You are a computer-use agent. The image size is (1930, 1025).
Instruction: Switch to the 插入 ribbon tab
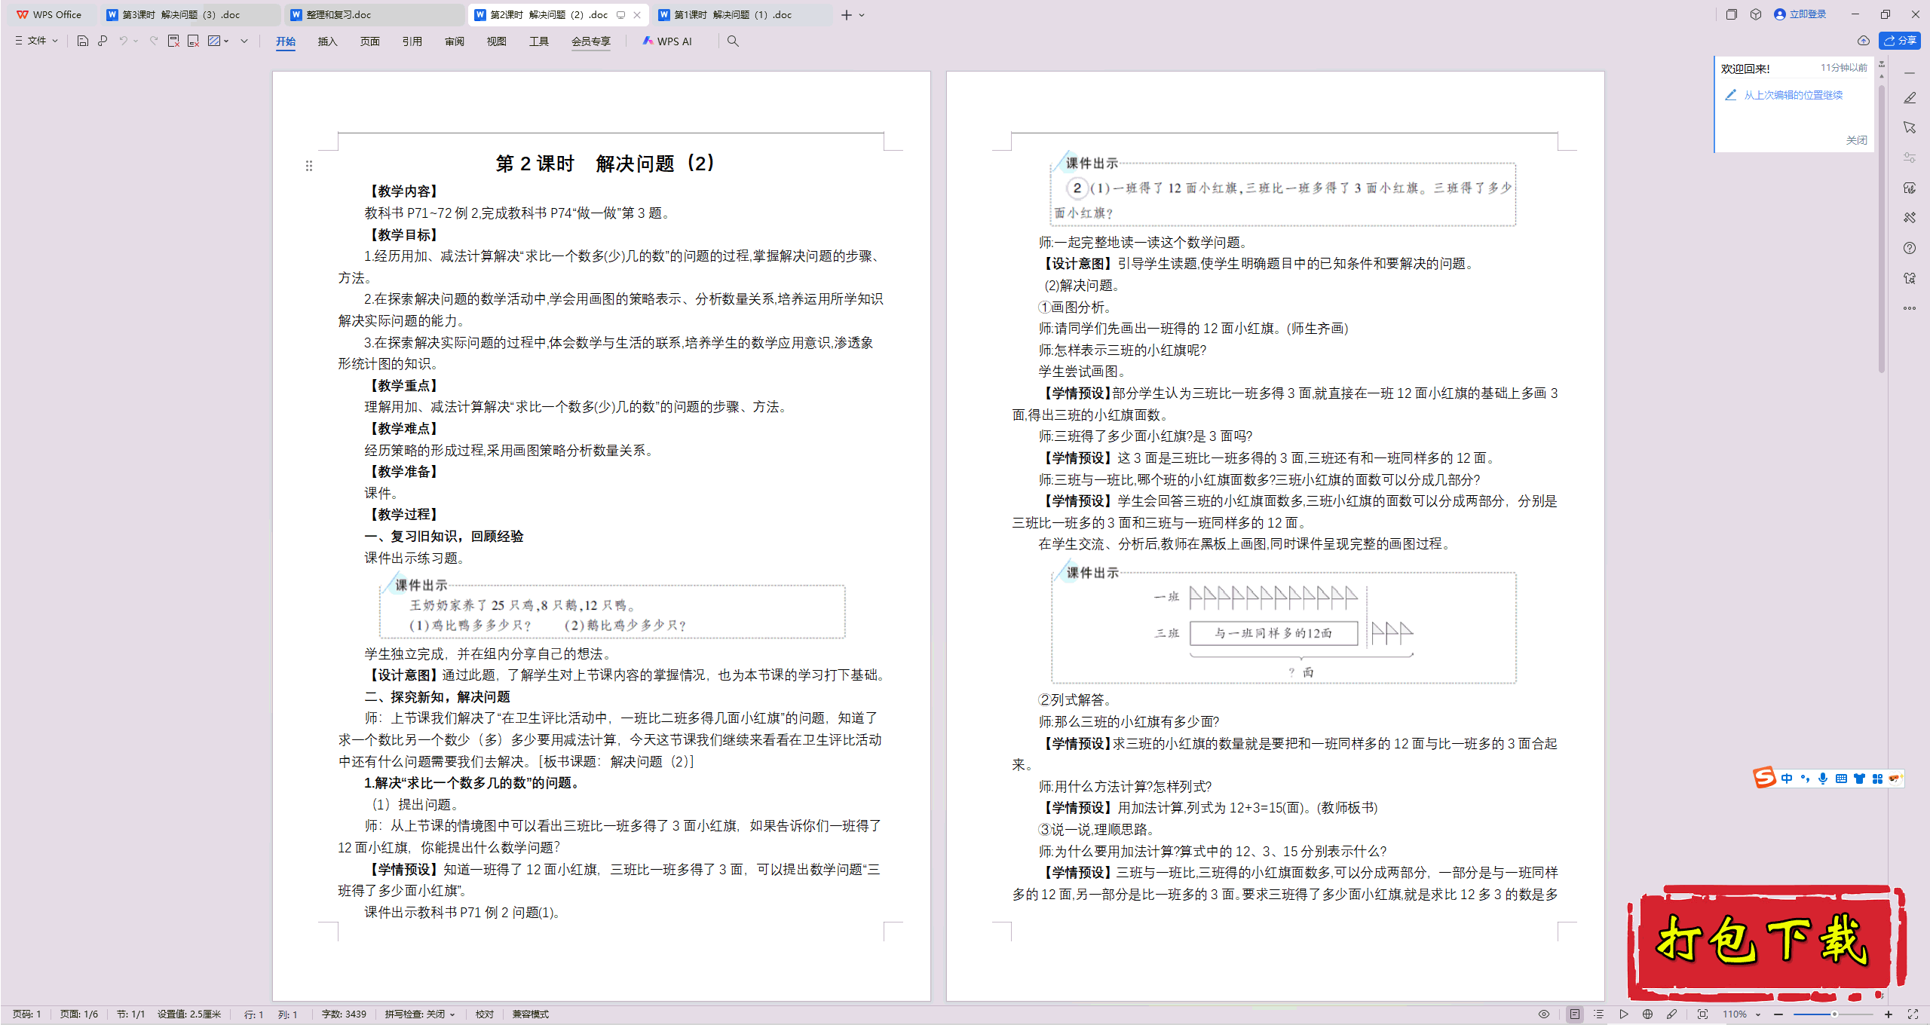click(327, 41)
